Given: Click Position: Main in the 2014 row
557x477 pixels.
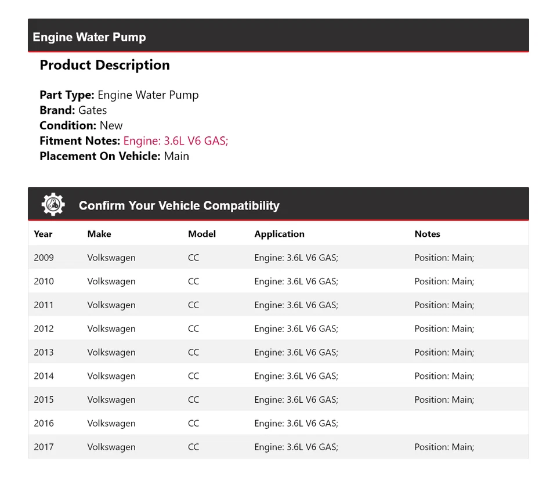Looking at the screenshot, I should [444, 376].
